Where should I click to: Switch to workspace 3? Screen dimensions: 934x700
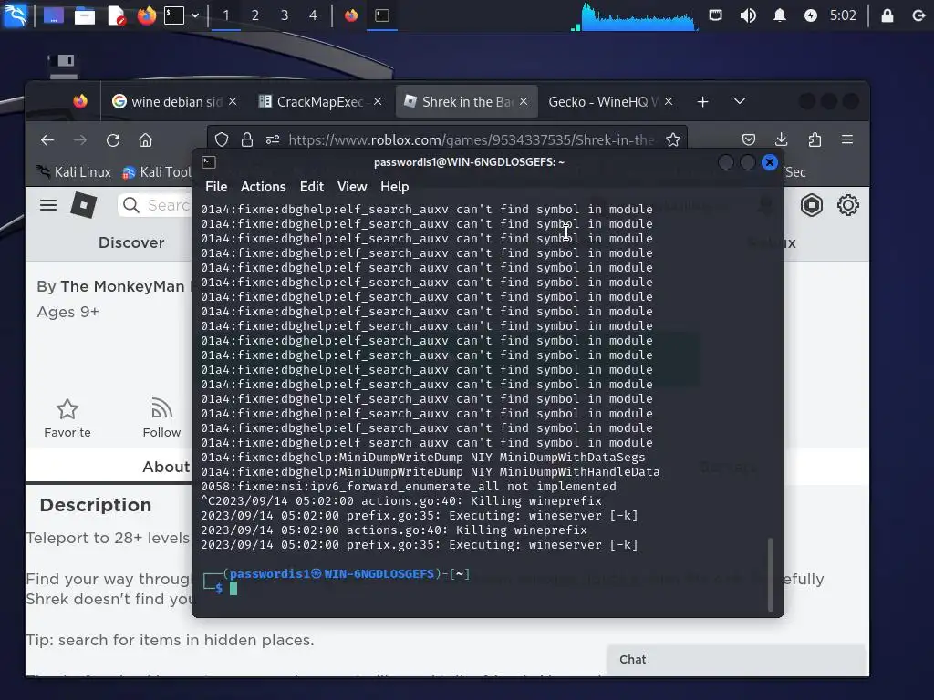[x=285, y=15]
